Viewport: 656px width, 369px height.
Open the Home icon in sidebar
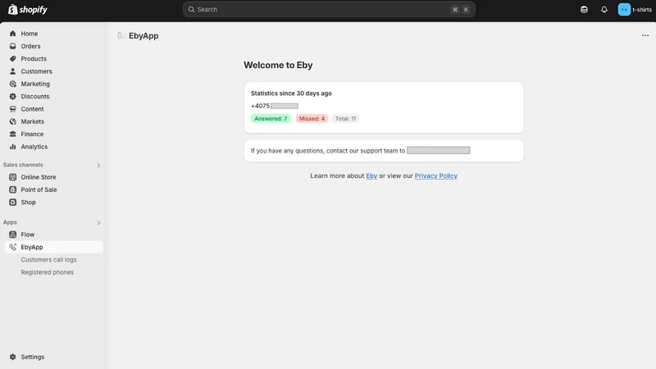[12, 34]
